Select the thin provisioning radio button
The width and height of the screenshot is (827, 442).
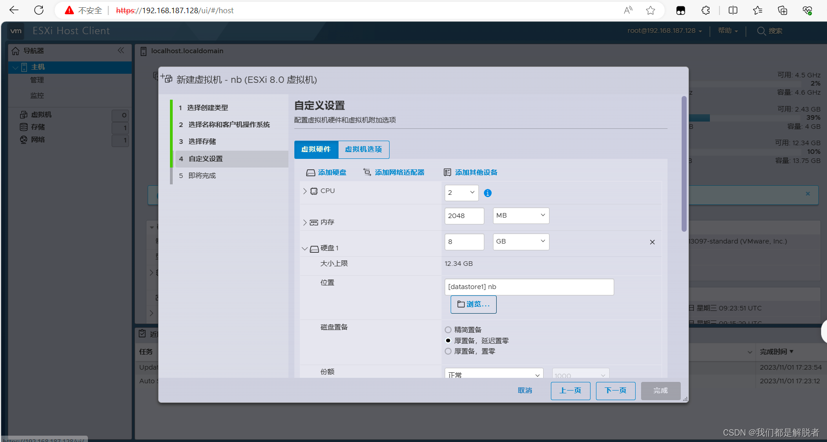click(x=448, y=330)
